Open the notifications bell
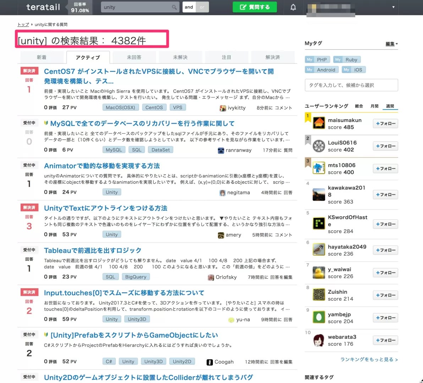 [x=293, y=7]
